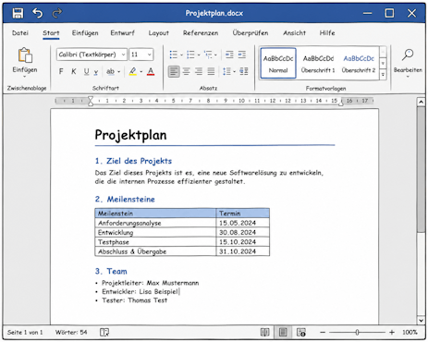Redo the last action
Viewport: 428px width, 342px height.
point(57,13)
